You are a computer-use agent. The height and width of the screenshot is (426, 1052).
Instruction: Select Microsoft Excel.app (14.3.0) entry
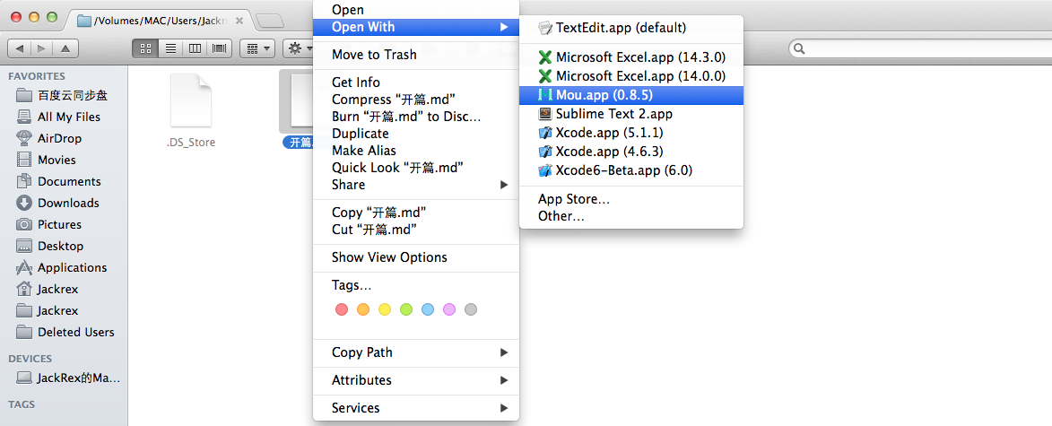630,57
